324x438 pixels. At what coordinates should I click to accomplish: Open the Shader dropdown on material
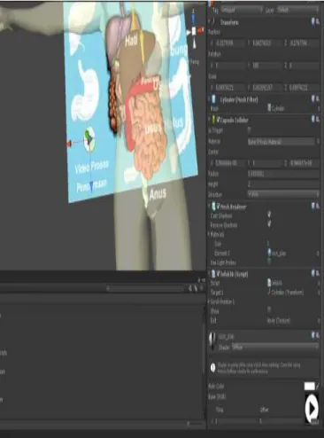(275, 347)
